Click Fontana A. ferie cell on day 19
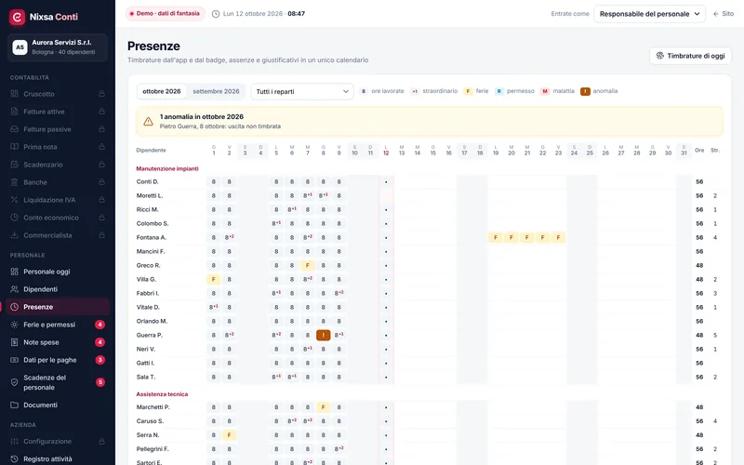 tap(496, 237)
